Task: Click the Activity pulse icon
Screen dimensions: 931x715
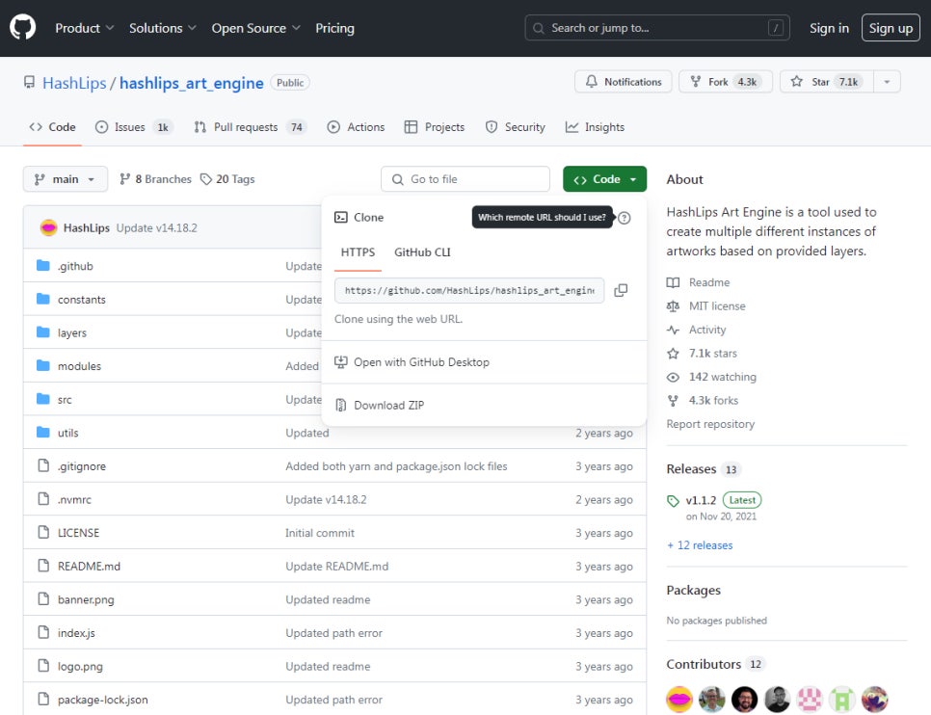Action: tap(673, 330)
